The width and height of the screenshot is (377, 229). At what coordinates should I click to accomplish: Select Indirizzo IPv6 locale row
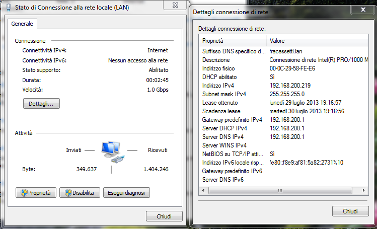pos(284,163)
